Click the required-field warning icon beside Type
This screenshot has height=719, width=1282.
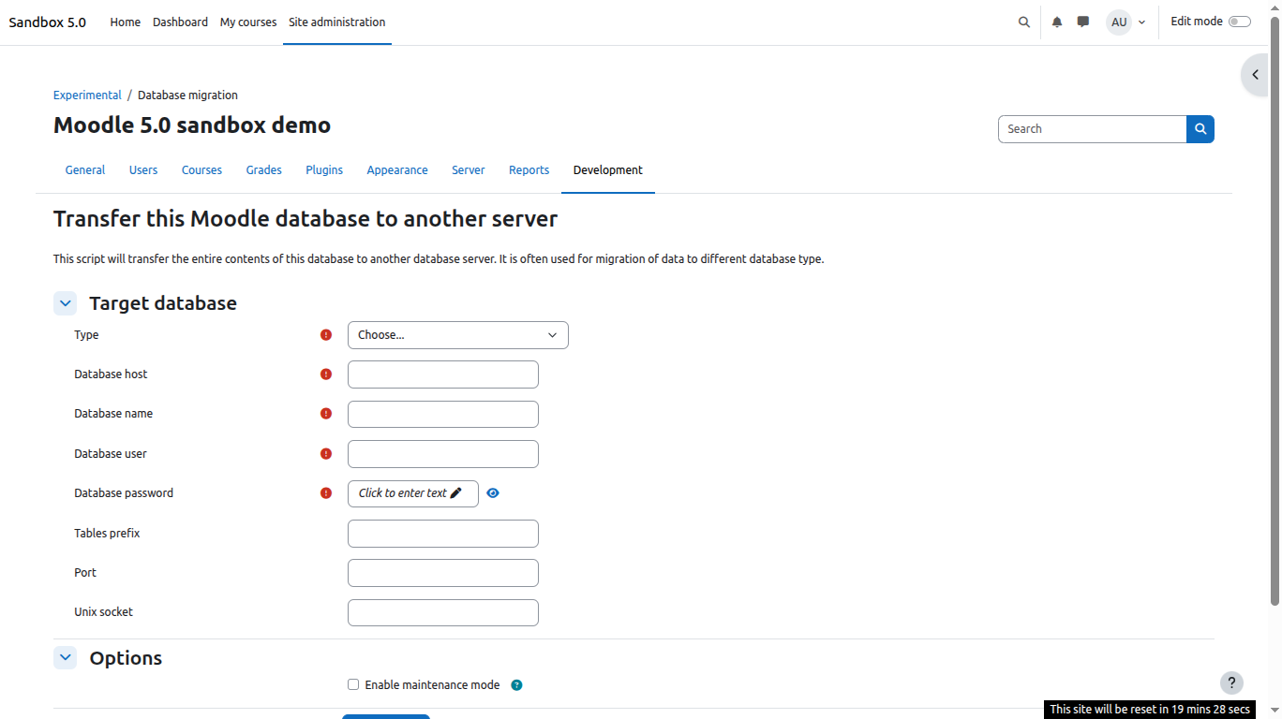(325, 334)
